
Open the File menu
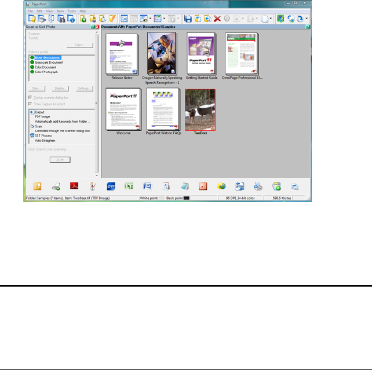click(30, 11)
